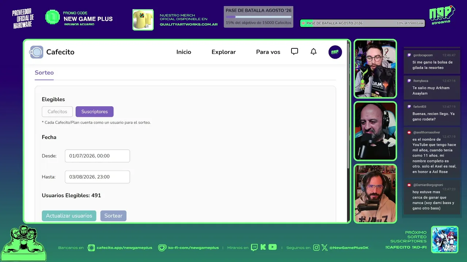Click the Twitch badge next to farlord03
The image size is (467, 262).
click(x=409, y=107)
